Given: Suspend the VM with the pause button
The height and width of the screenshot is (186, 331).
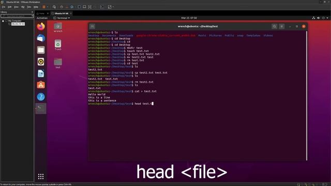Looking at the screenshot, I should [x=44, y=7].
